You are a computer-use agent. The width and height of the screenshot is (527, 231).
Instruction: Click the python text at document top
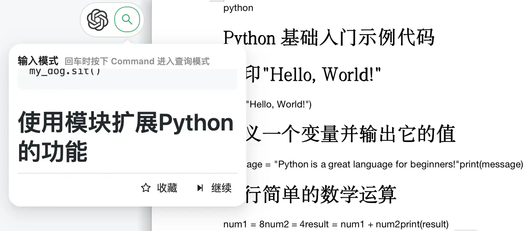(238, 8)
